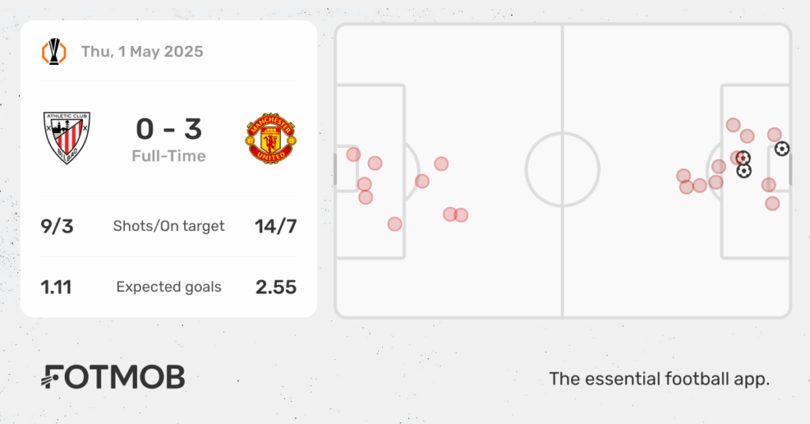The width and height of the screenshot is (810, 424).
Task: Click The essential football app tagline
Action: pyautogui.click(x=659, y=379)
